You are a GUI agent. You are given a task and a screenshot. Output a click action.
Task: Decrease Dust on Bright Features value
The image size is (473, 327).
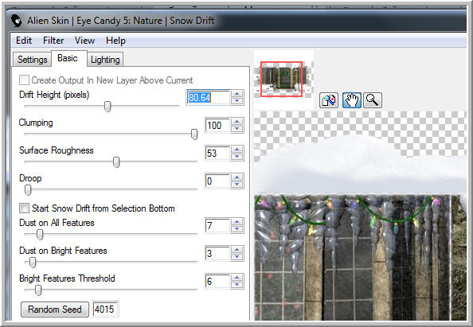coord(237,257)
